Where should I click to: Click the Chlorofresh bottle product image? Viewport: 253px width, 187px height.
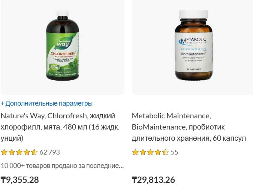coord(63,45)
